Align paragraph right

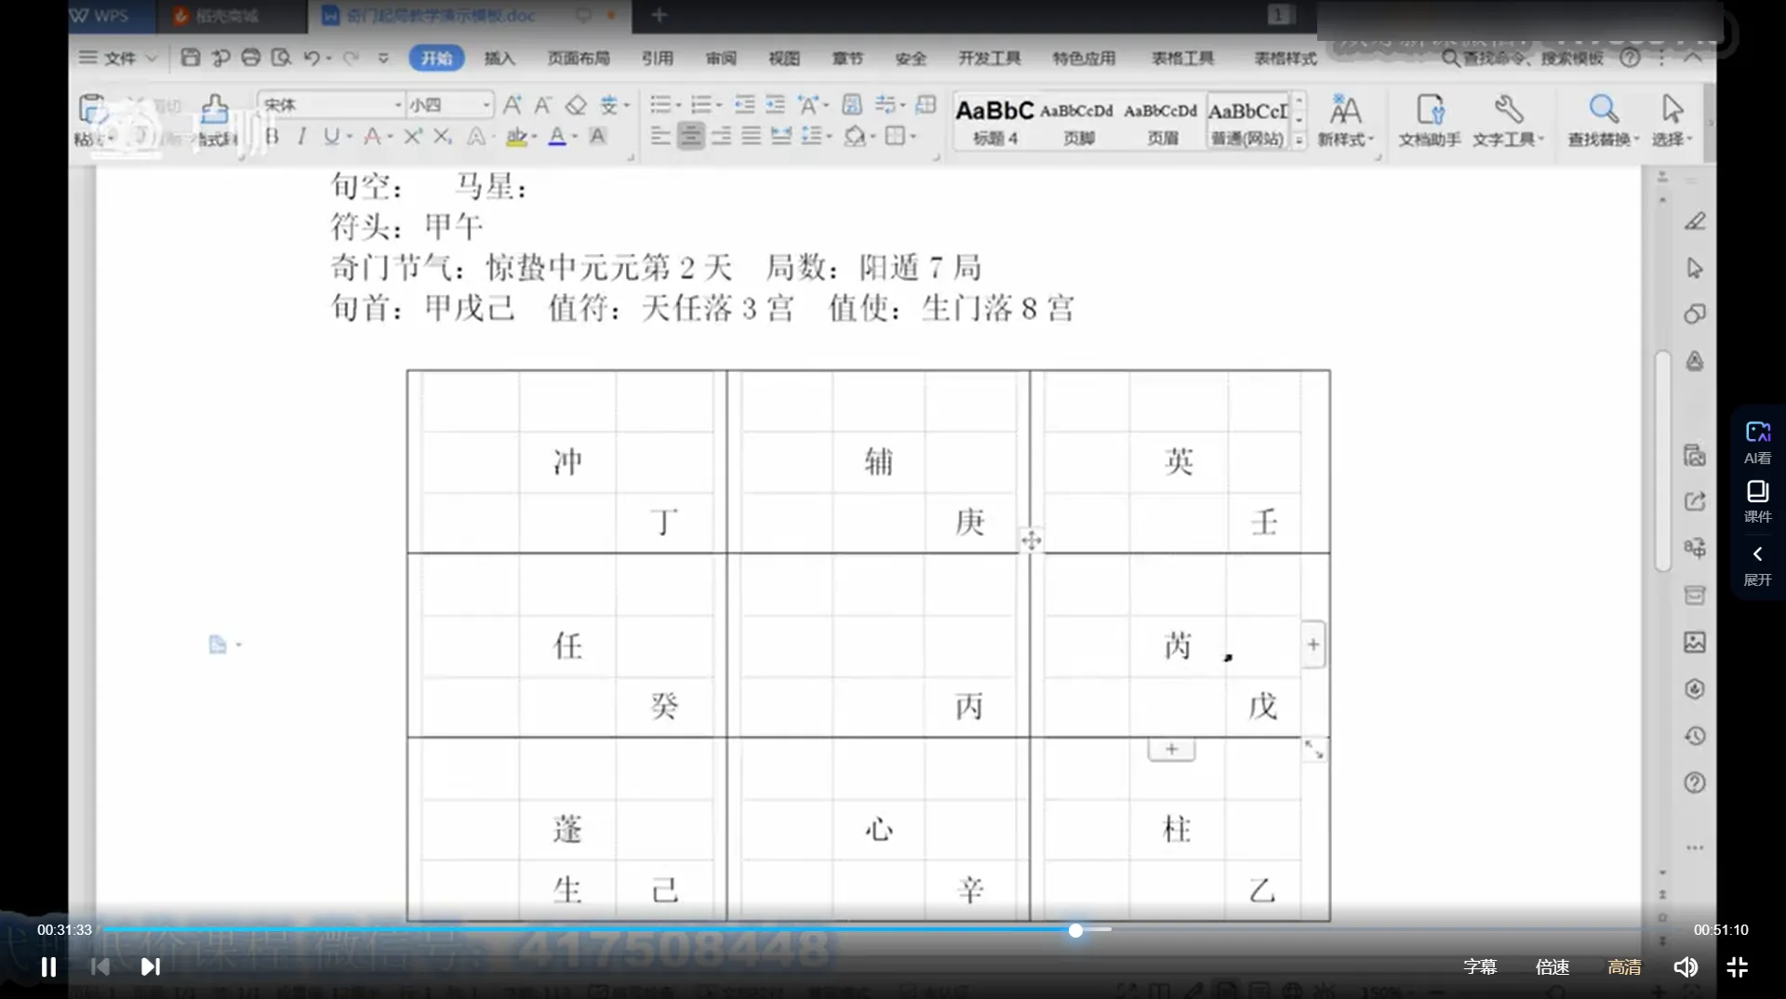[x=721, y=137]
